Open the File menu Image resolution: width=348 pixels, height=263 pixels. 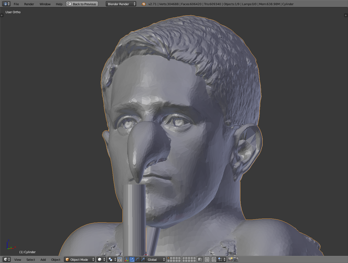(x=16, y=4)
